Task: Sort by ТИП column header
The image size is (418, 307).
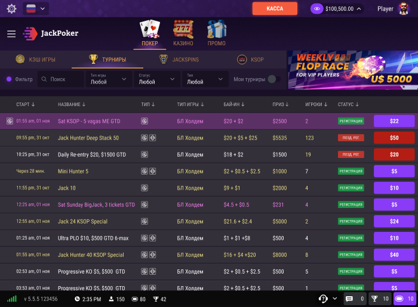Action: tap(148, 104)
